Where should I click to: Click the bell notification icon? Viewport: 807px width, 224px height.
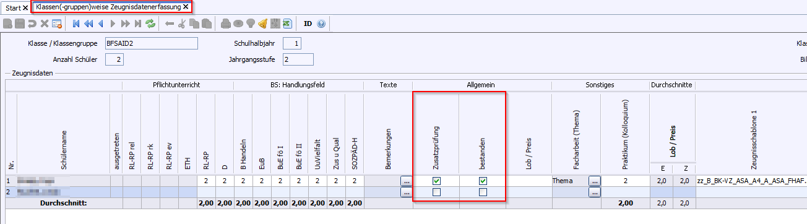coord(262,24)
